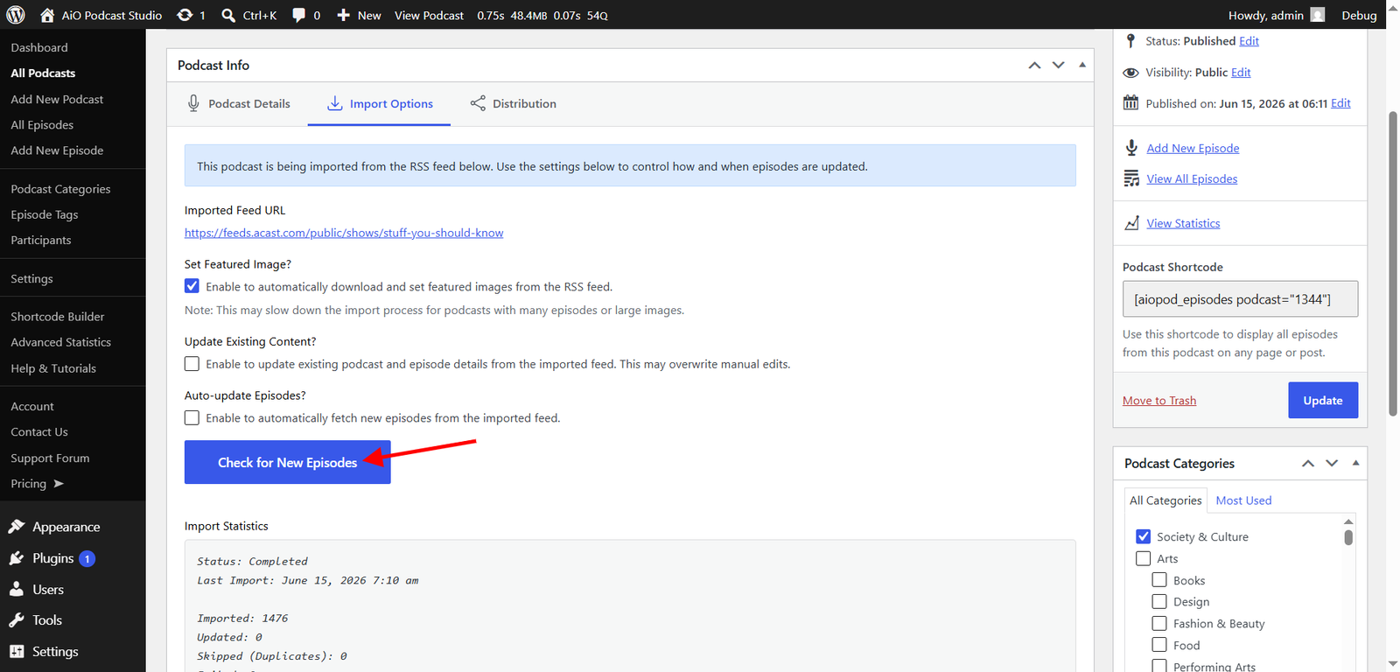
Task: Click the main page vertical scrollbar thumb
Action: pyautogui.click(x=1393, y=262)
